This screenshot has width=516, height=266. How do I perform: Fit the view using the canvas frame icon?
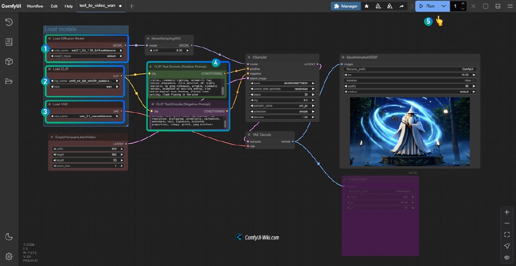click(x=507, y=235)
